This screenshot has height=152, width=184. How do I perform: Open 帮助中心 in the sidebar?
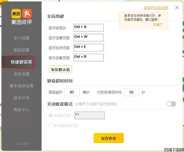21,109
